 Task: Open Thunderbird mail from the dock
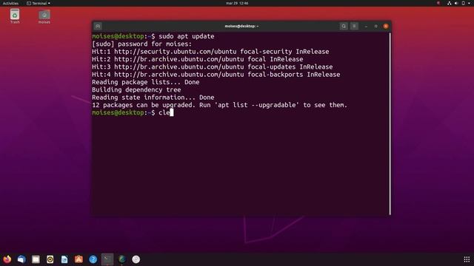pos(21,259)
